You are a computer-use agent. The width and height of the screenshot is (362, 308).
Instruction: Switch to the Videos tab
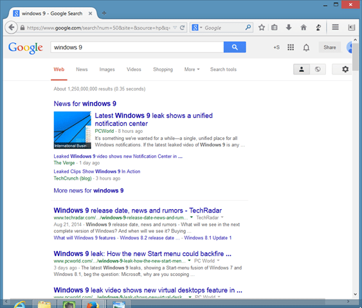coord(134,69)
